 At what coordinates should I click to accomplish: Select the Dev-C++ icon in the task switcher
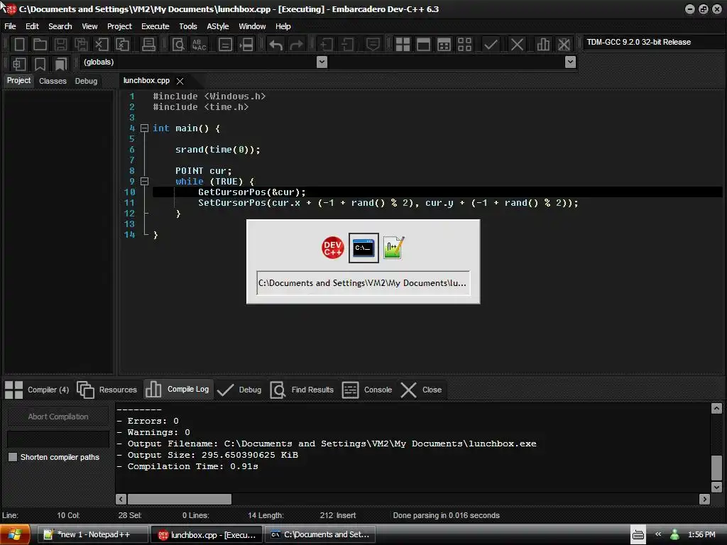click(332, 248)
